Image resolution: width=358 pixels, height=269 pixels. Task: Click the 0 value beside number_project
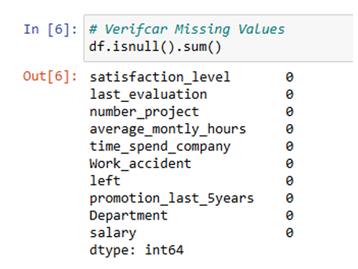point(290,112)
